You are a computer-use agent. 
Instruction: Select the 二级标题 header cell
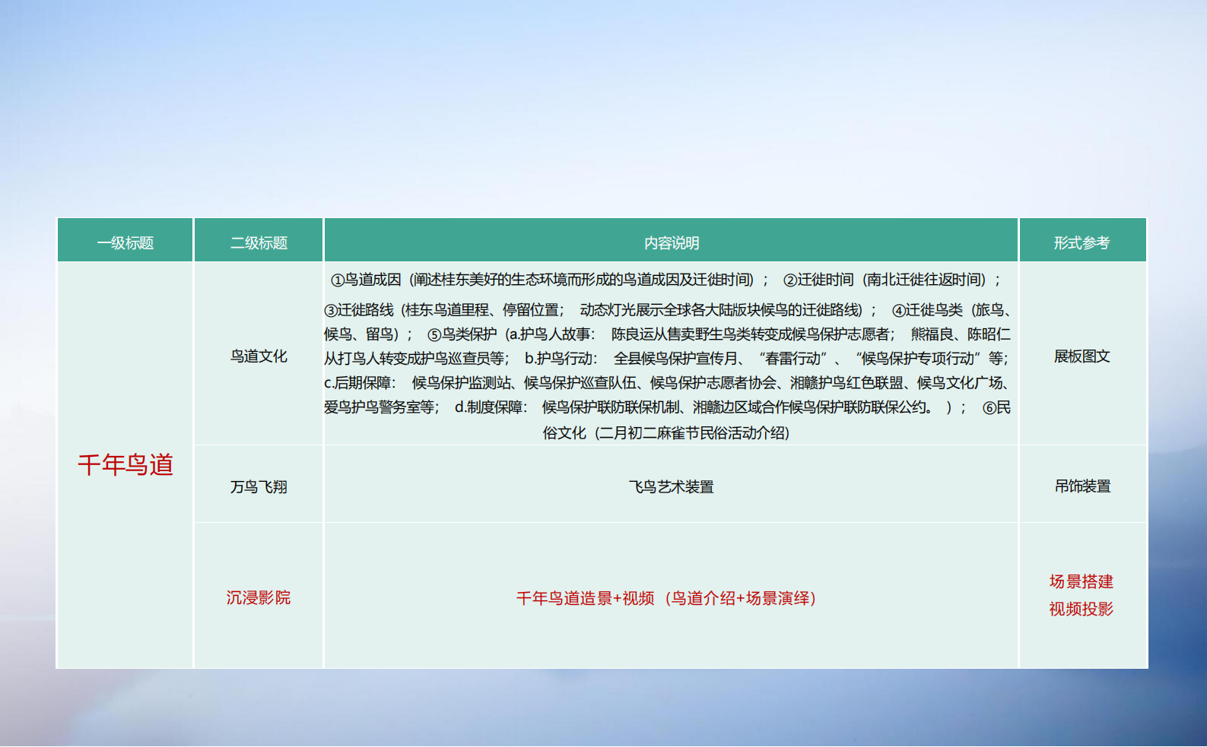(x=259, y=242)
